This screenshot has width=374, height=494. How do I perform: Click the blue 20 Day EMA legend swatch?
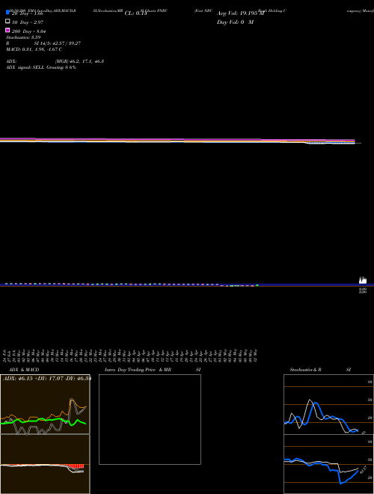click(x=7, y=13)
